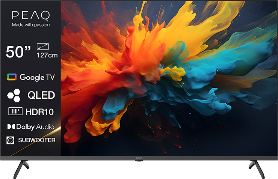Click the diagonal screen size icon
278x179 pixels.
click(43, 47)
